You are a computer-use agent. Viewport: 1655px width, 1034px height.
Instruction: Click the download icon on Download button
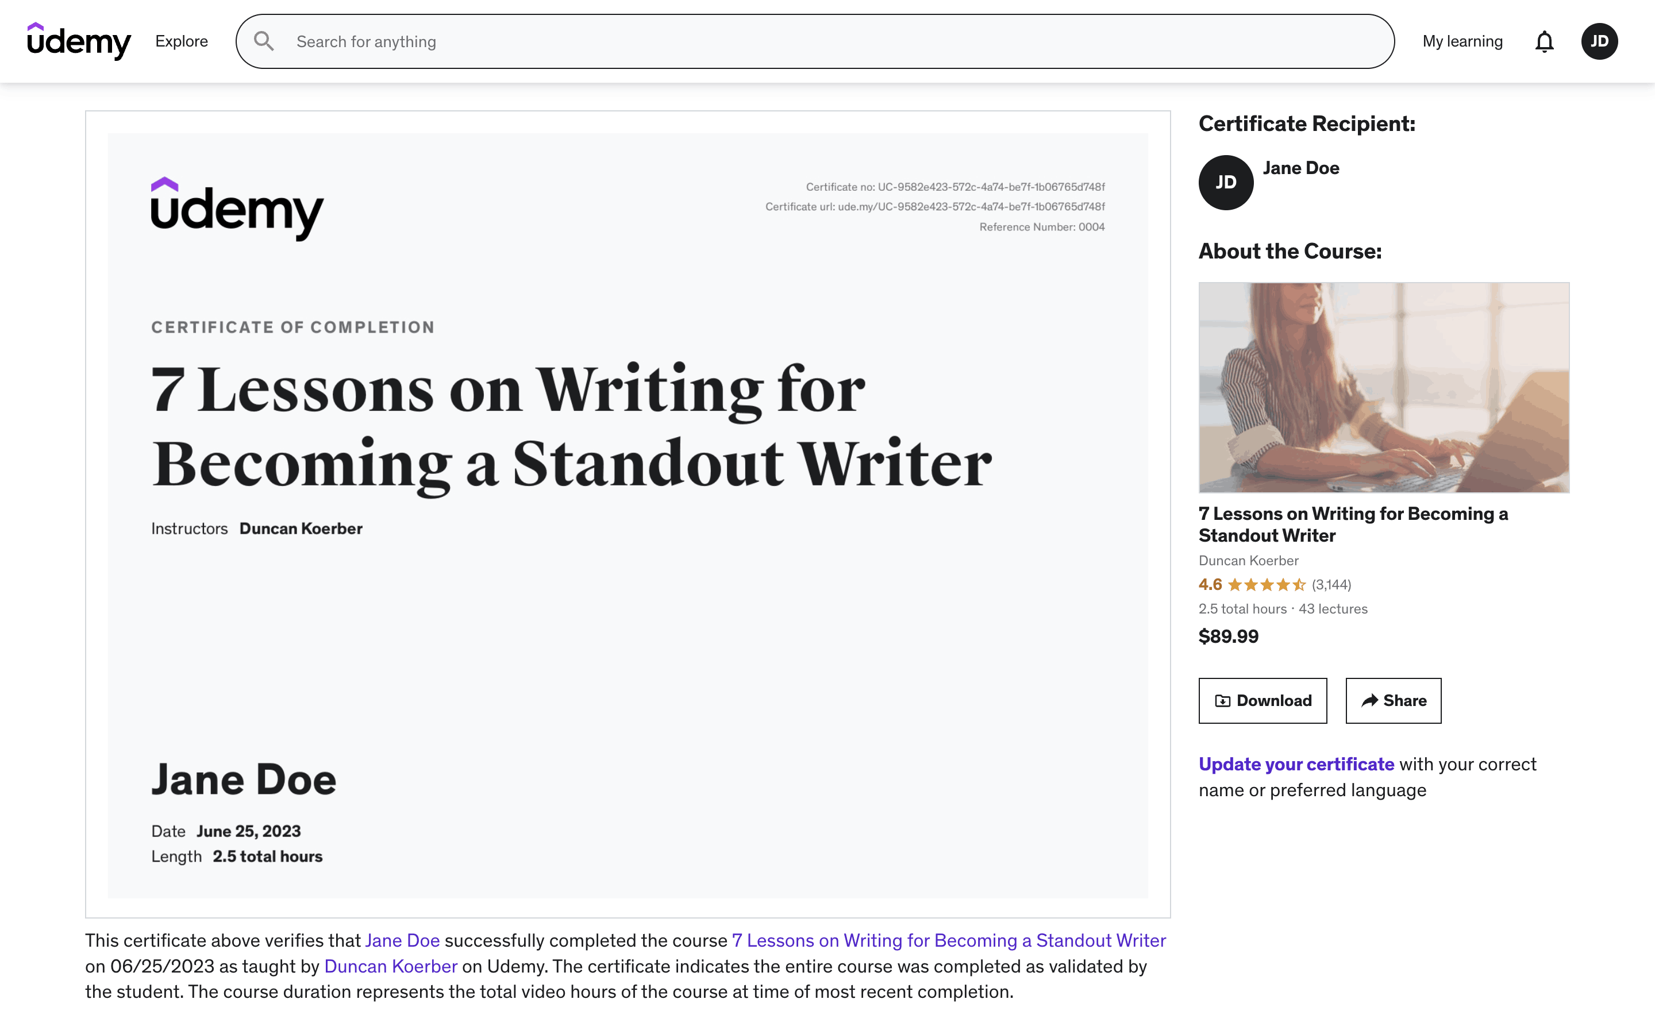(1222, 700)
